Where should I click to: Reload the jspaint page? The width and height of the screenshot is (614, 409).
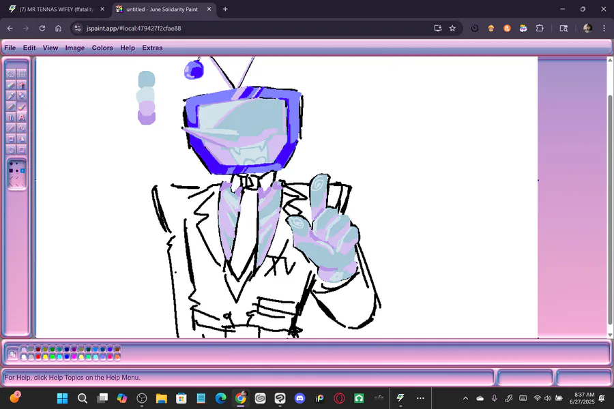click(42, 28)
